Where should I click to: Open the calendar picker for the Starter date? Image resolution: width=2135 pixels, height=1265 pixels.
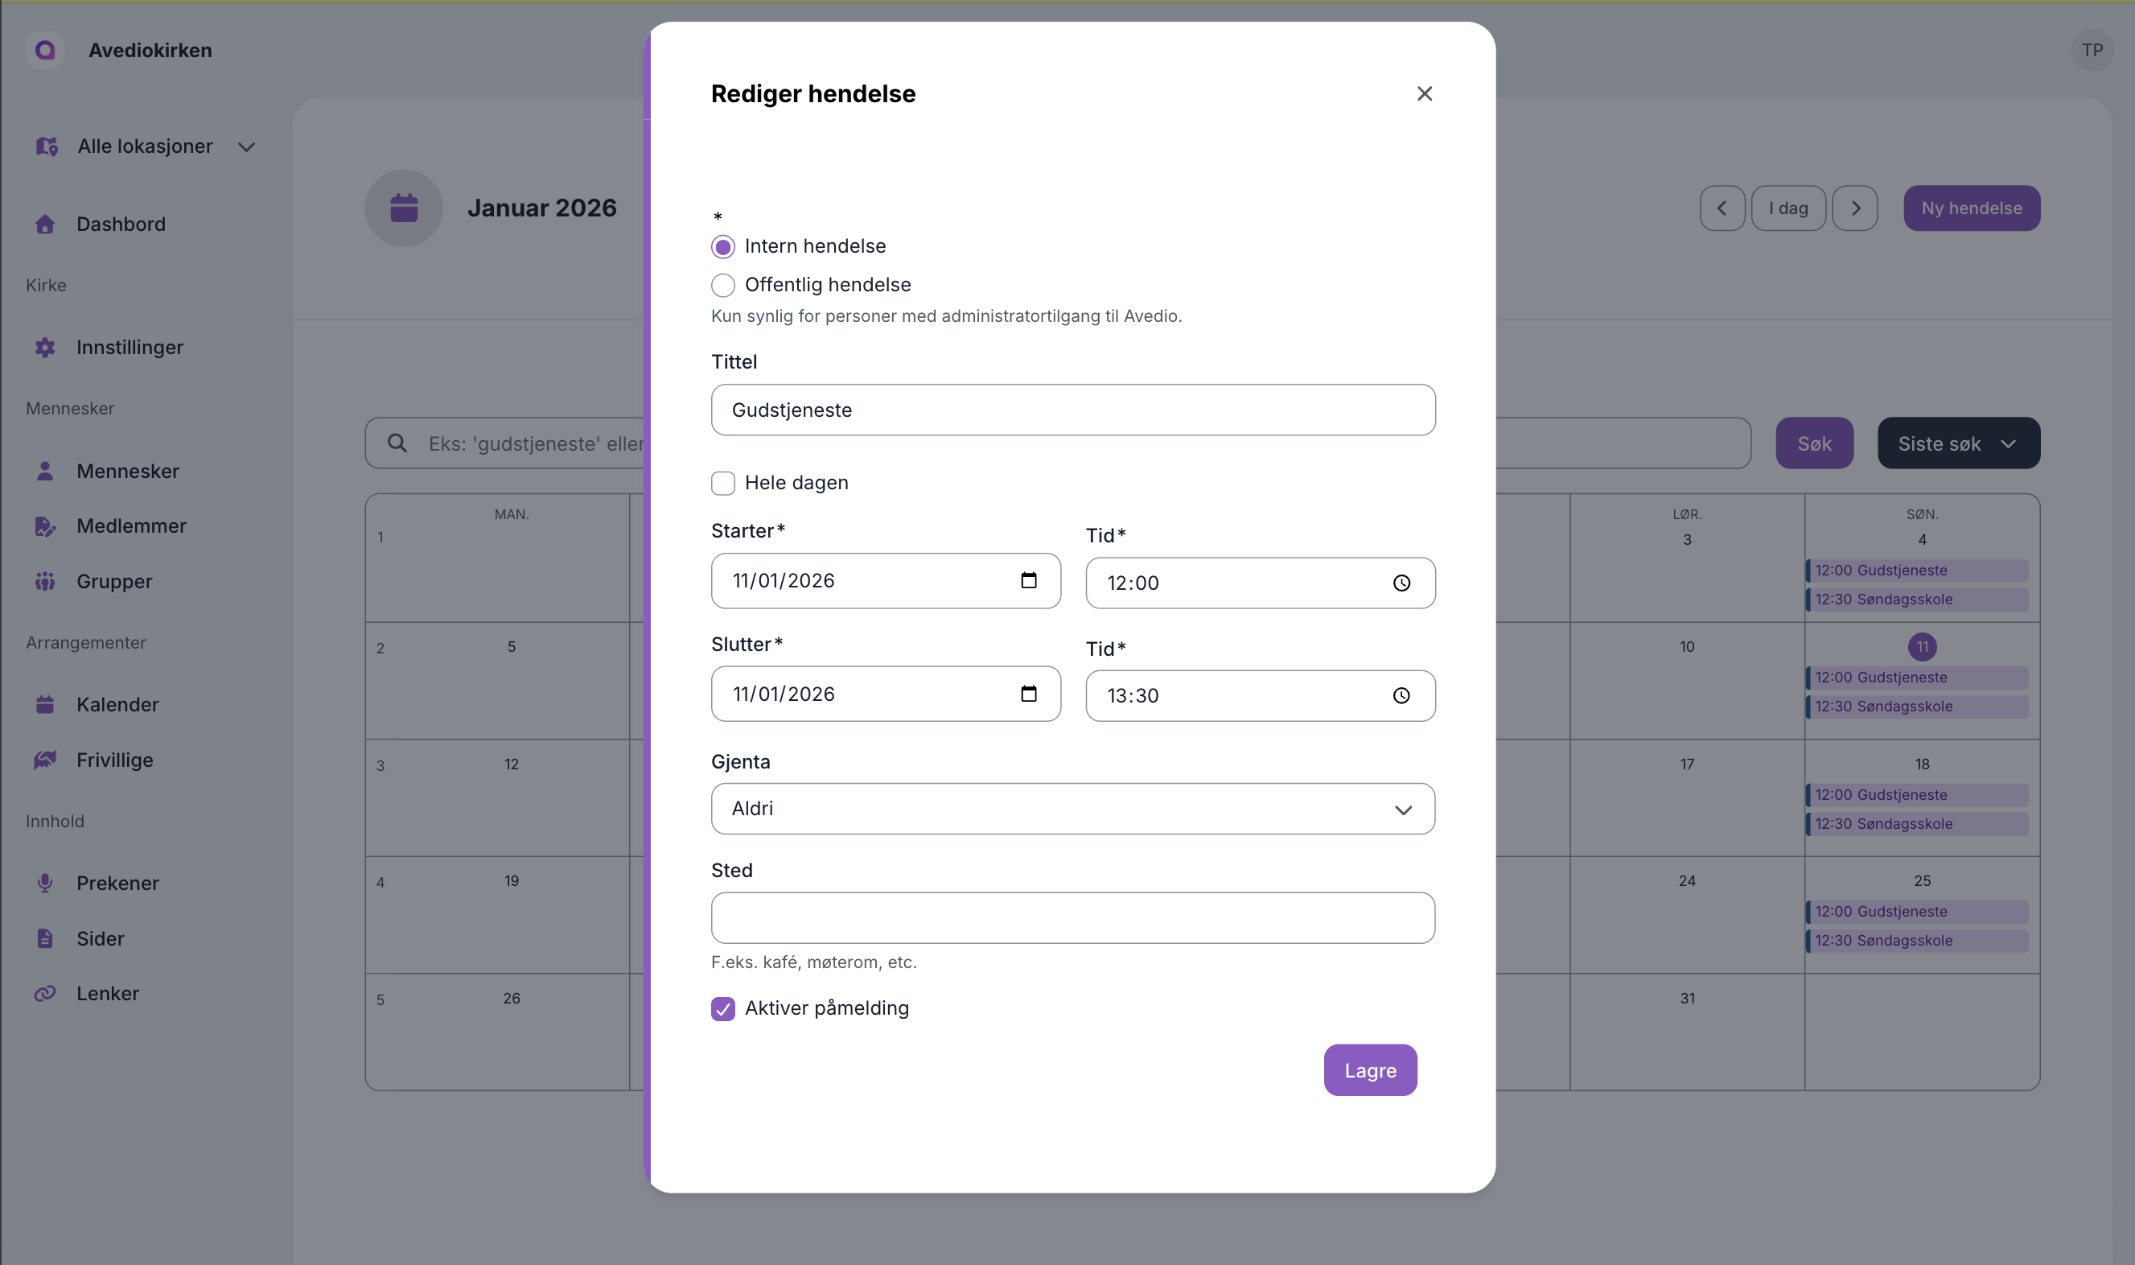(1028, 580)
